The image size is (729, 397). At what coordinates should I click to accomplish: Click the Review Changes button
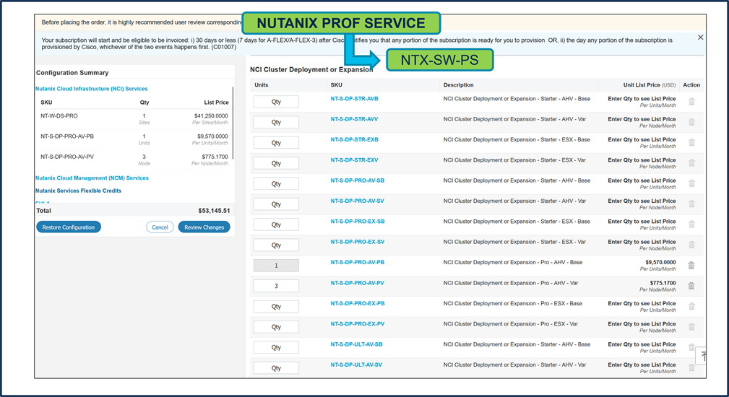[204, 227]
